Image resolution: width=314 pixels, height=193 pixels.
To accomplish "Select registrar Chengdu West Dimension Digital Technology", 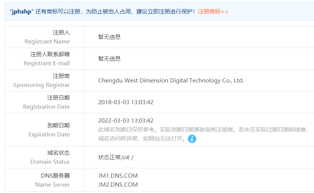I will [x=171, y=81].
